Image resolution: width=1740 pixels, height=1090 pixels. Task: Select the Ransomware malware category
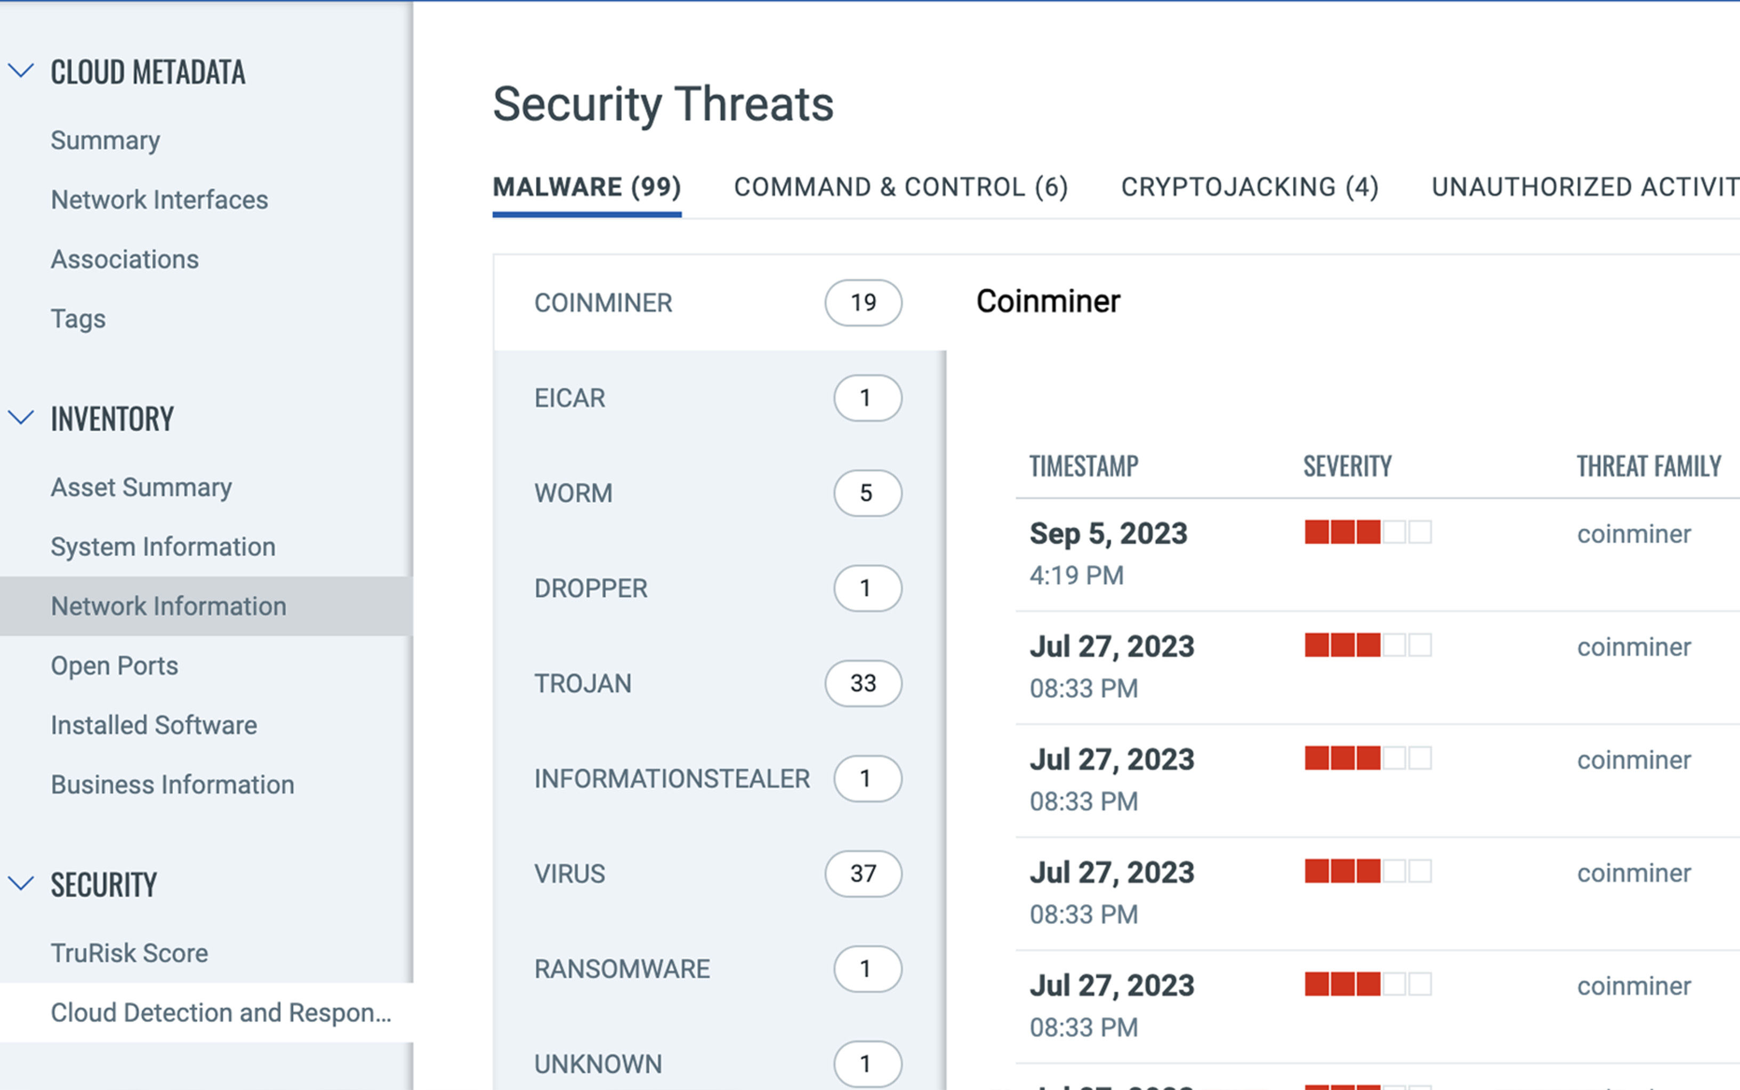[x=622, y=969]
